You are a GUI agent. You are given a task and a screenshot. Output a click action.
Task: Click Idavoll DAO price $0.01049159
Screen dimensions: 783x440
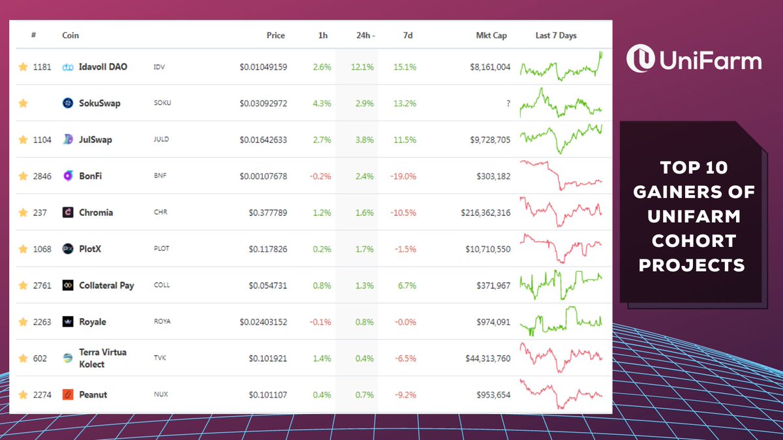click(263, 67)
